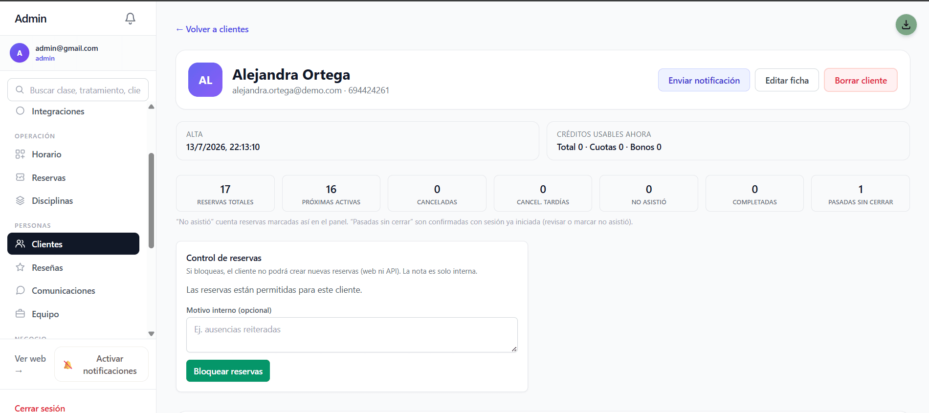Go back via Volver a clientes link
The height and width of the screenshot is (413, 929).
click(212, 29)
